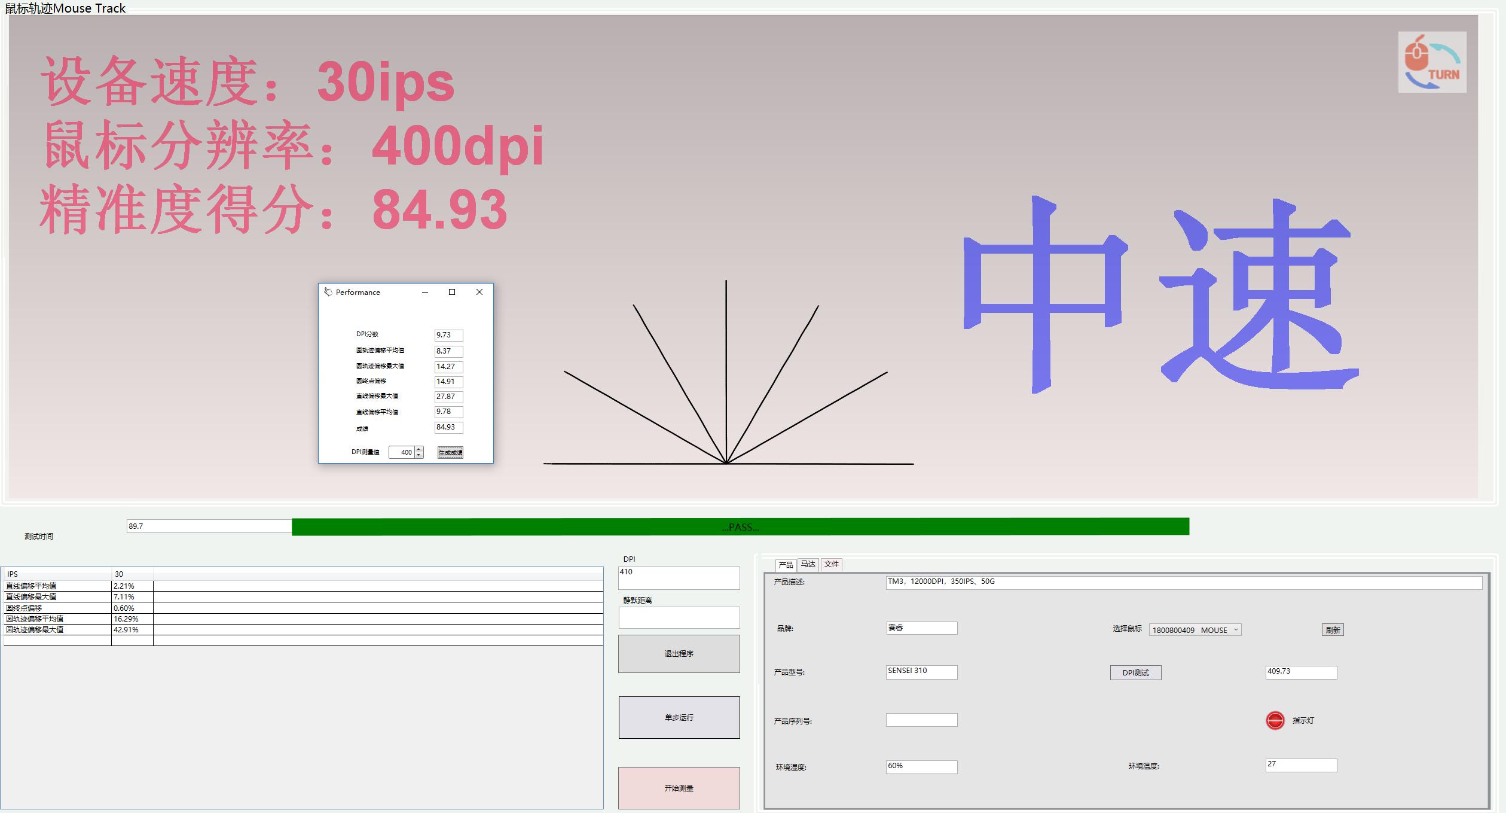Click the green PASS progress bar
This screenshot has width=1506, height=813.
pyautogui.click(x=740, y=527)
